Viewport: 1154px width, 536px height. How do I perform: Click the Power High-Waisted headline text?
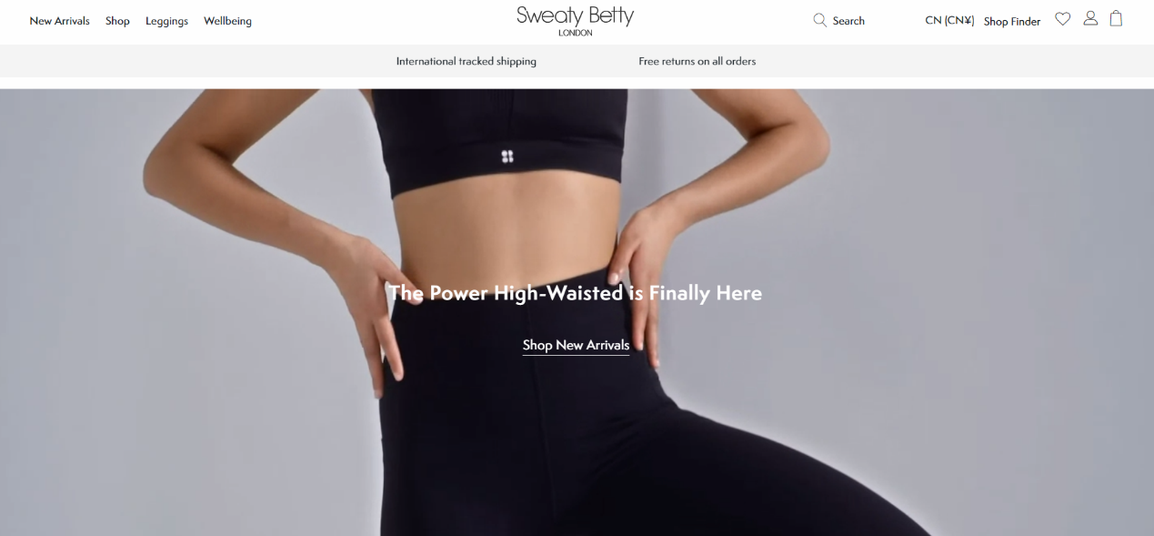point(575,293)
